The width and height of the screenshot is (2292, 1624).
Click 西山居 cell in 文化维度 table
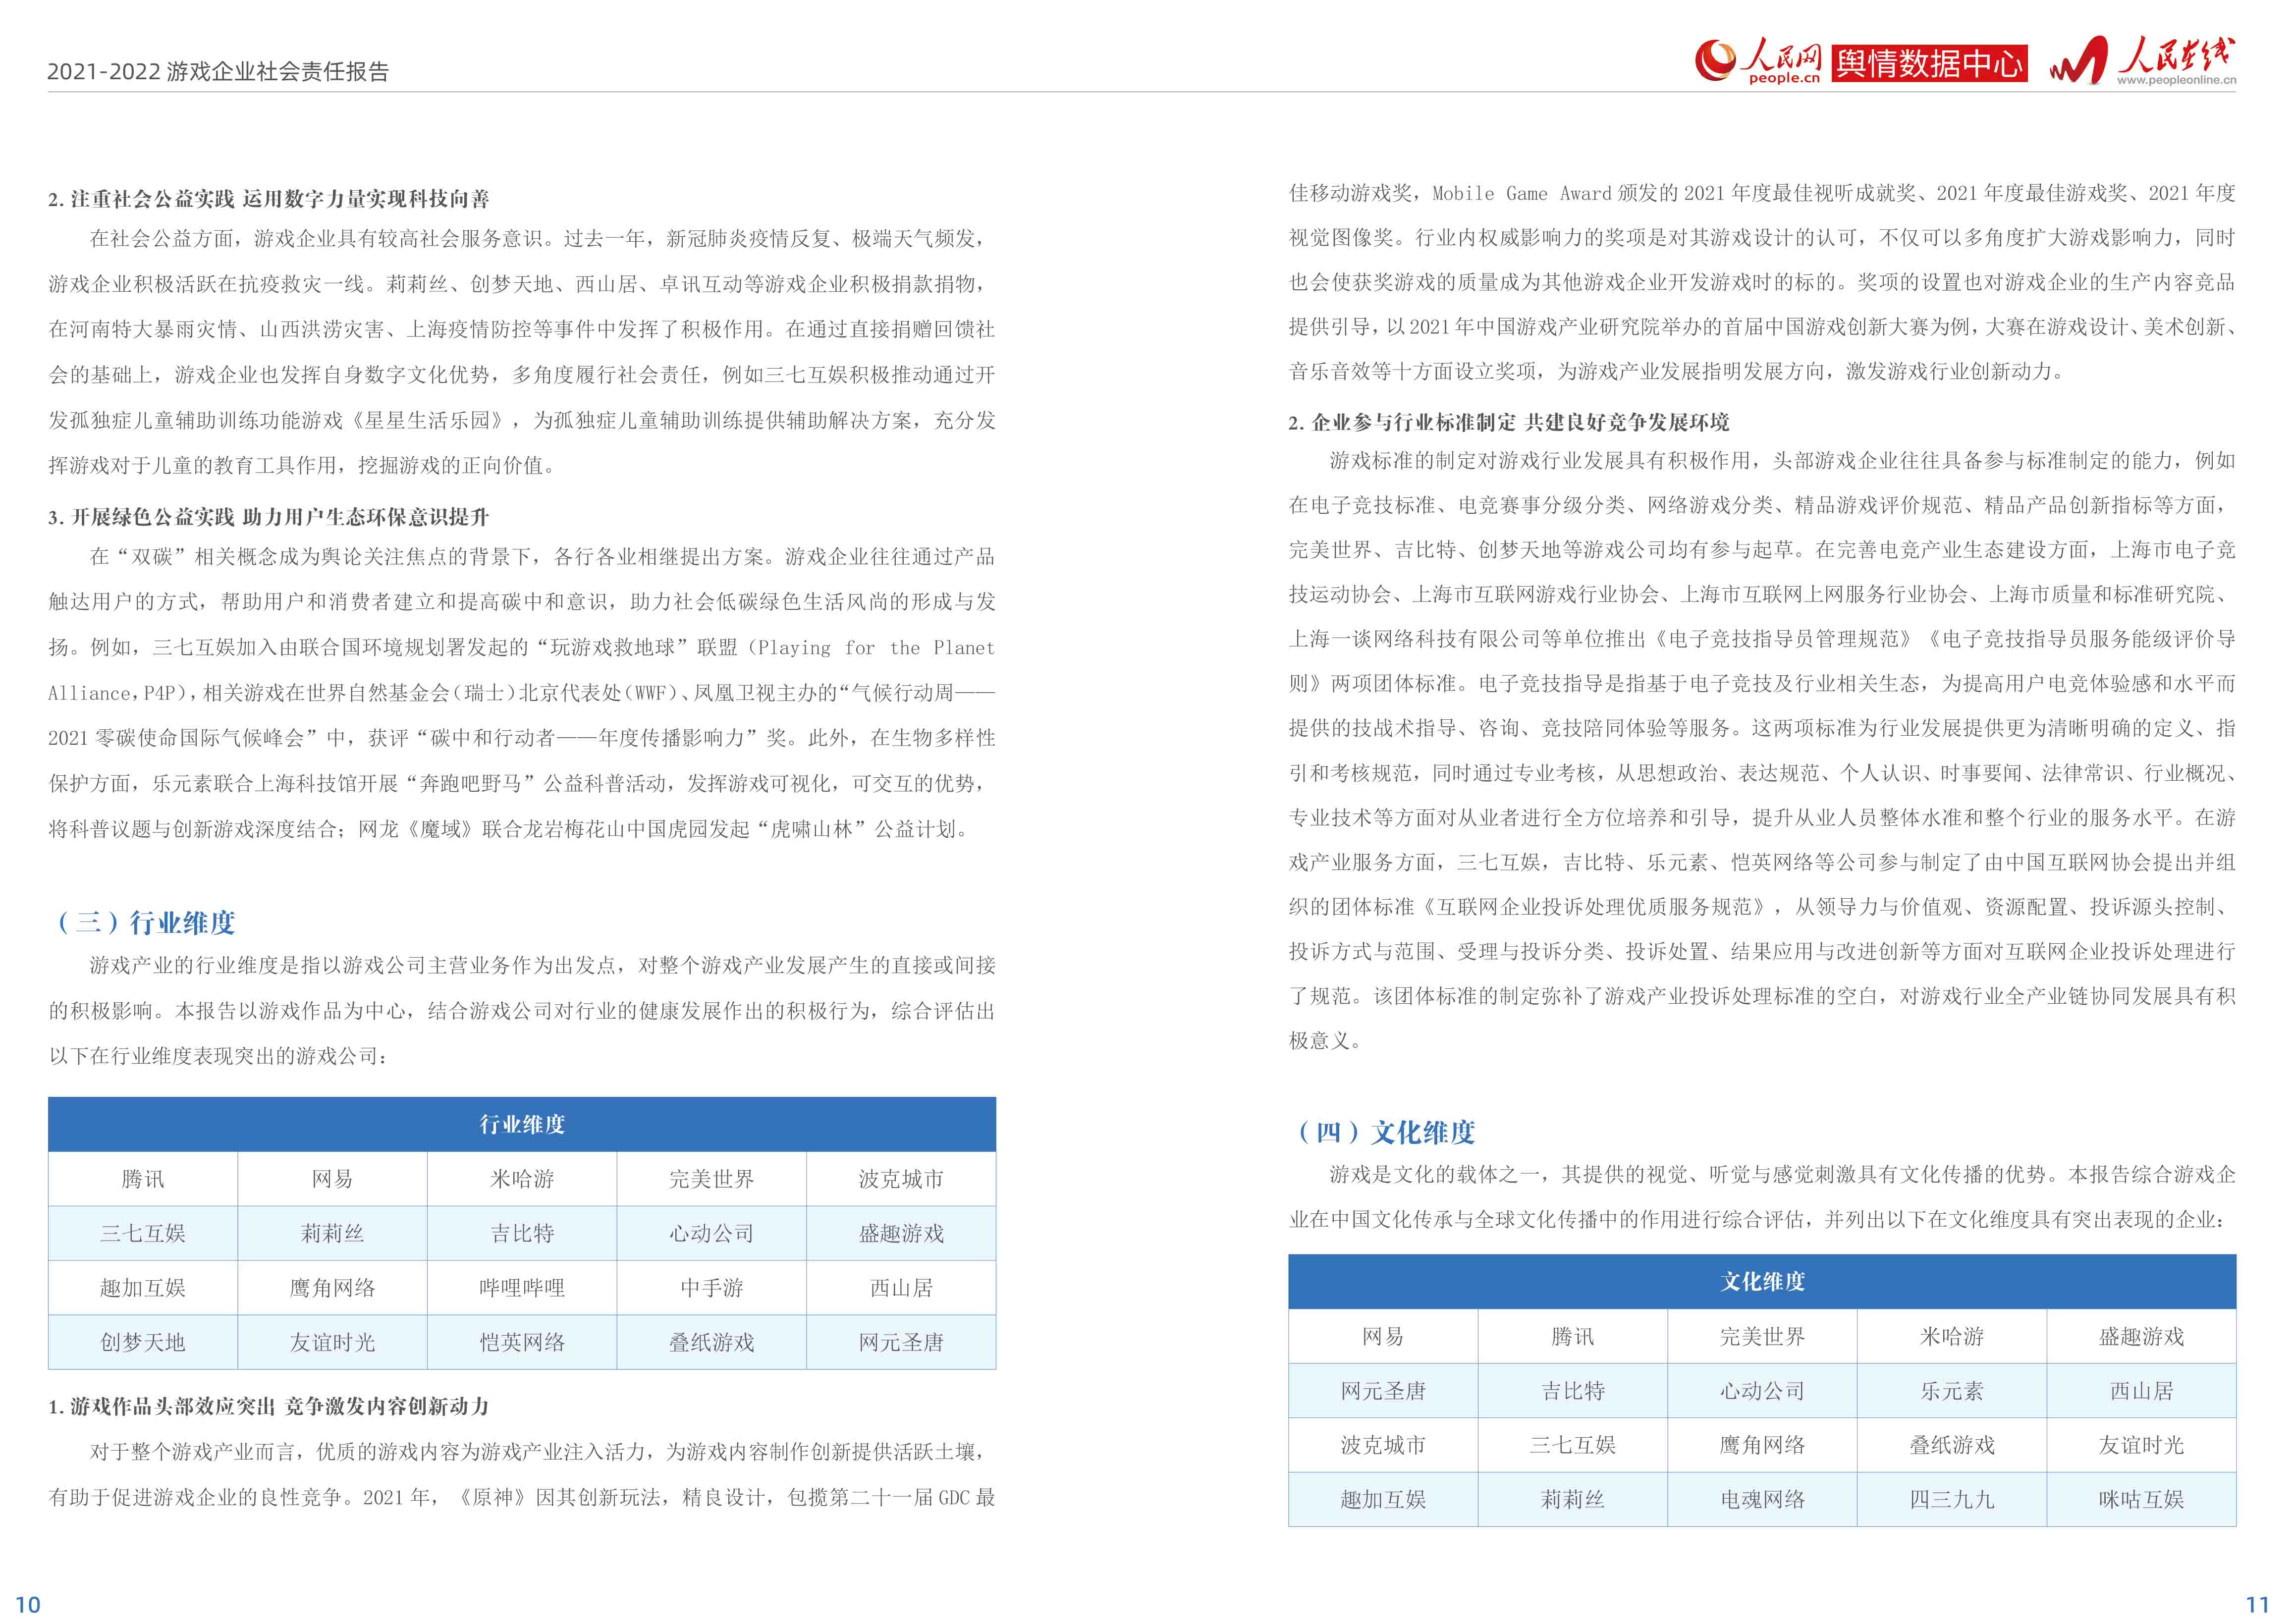[2141, 1390]
